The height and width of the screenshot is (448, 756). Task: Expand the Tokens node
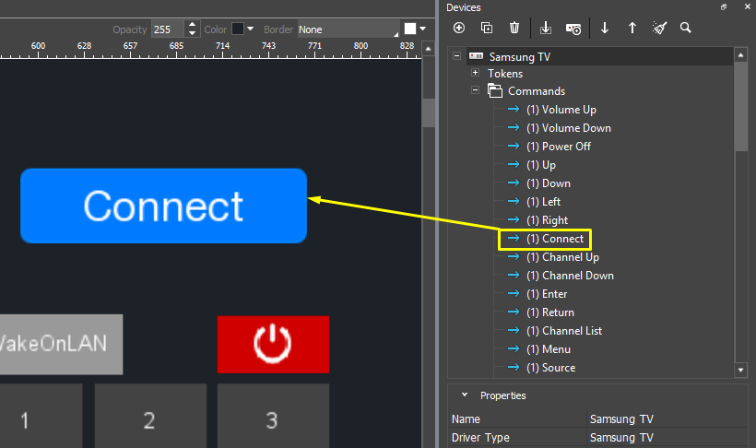[x=475, y=73]
